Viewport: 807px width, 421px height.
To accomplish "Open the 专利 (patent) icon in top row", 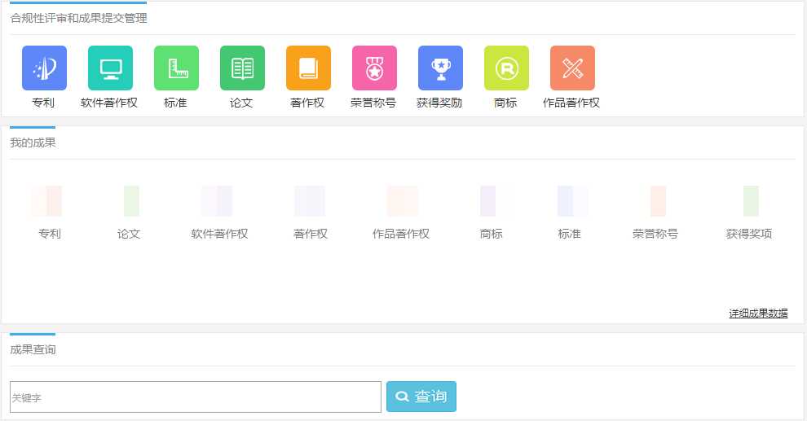I will click(44, 68).
